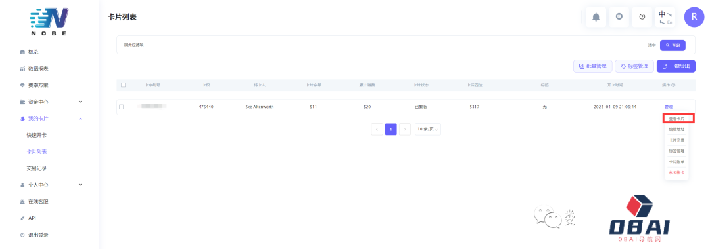Open 快速开卡 submenu item
The image size is (710, 249).
tap(37, 136)
